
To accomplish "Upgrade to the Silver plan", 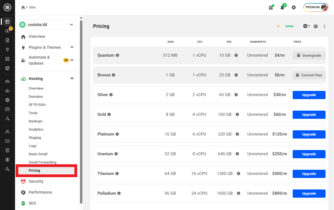I will click(309, 95).
